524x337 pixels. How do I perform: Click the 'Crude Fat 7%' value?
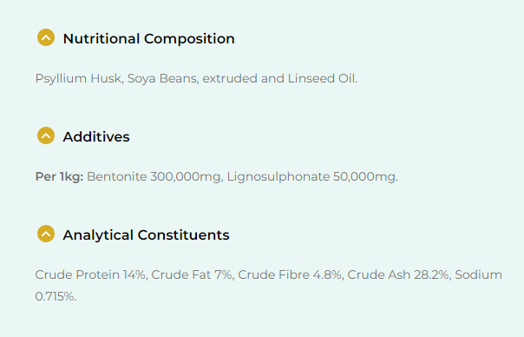tap(192, 274)
